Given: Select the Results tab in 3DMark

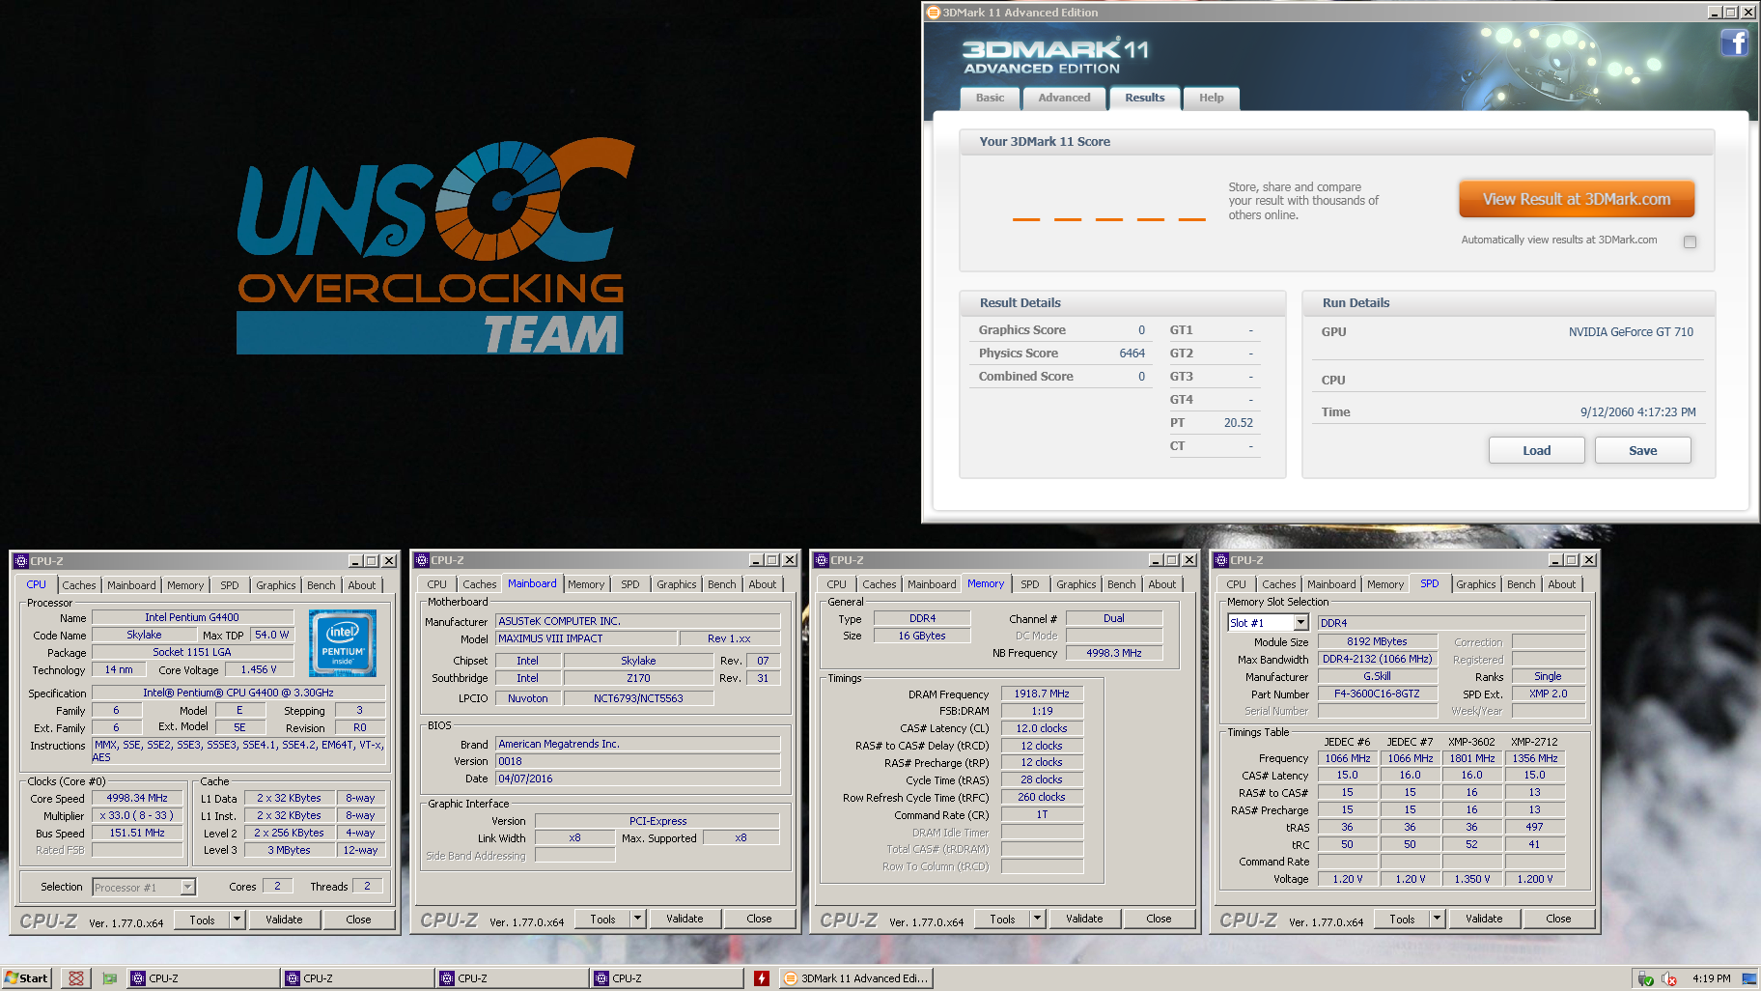Looking at the screenshot, I should [x=1144, y=98].
